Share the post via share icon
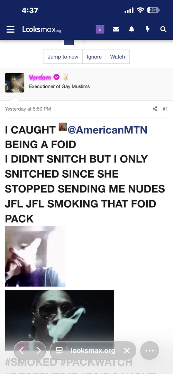173x374 pixels. (155, 109)
